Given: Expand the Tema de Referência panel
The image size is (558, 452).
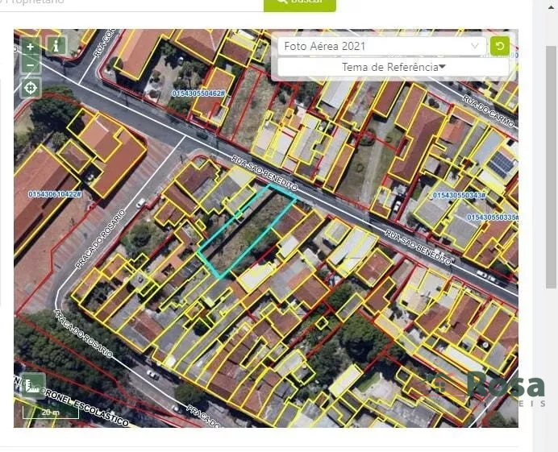Looking at the screenshot, I should [394, 67].
